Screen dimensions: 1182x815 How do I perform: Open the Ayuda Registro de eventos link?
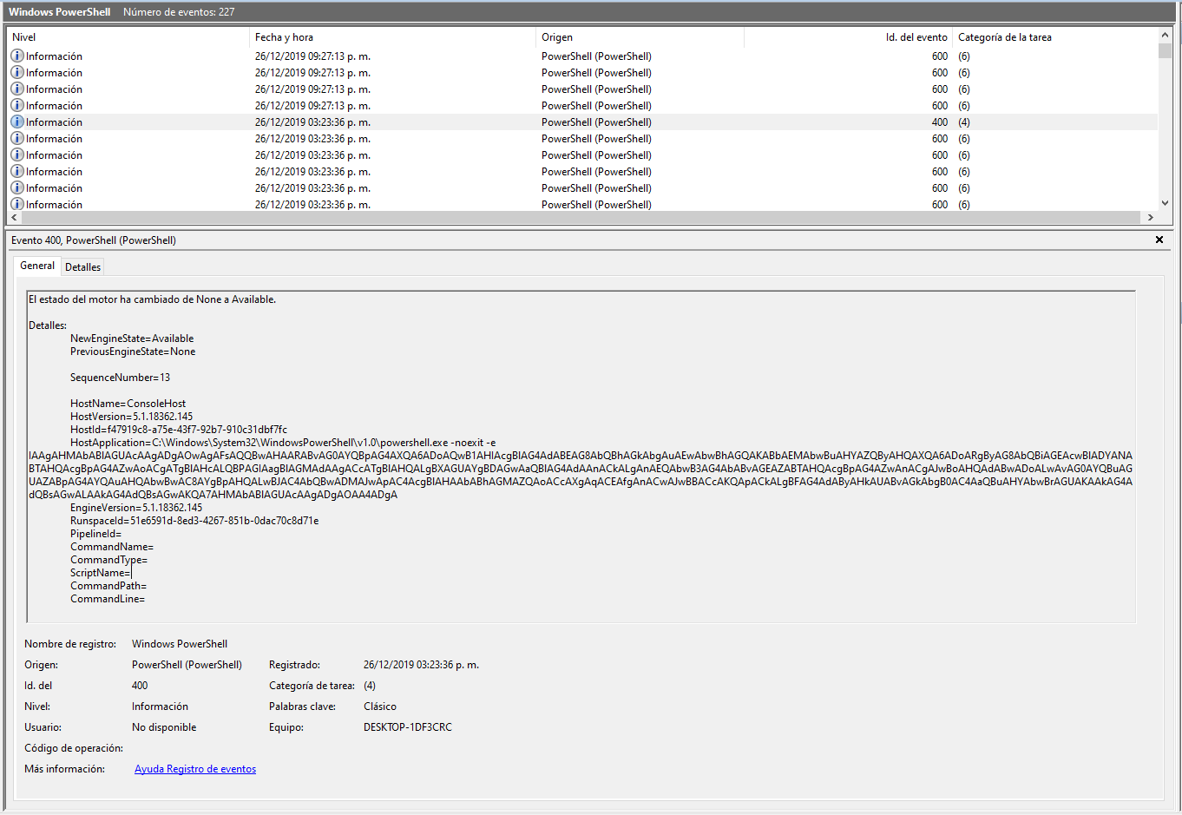click(195, 769)
